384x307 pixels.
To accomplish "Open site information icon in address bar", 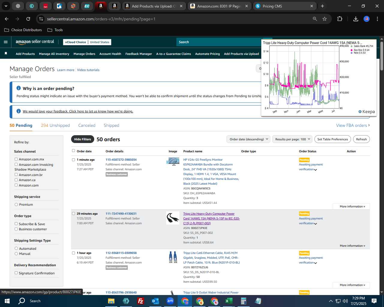I will click(41, 19).
